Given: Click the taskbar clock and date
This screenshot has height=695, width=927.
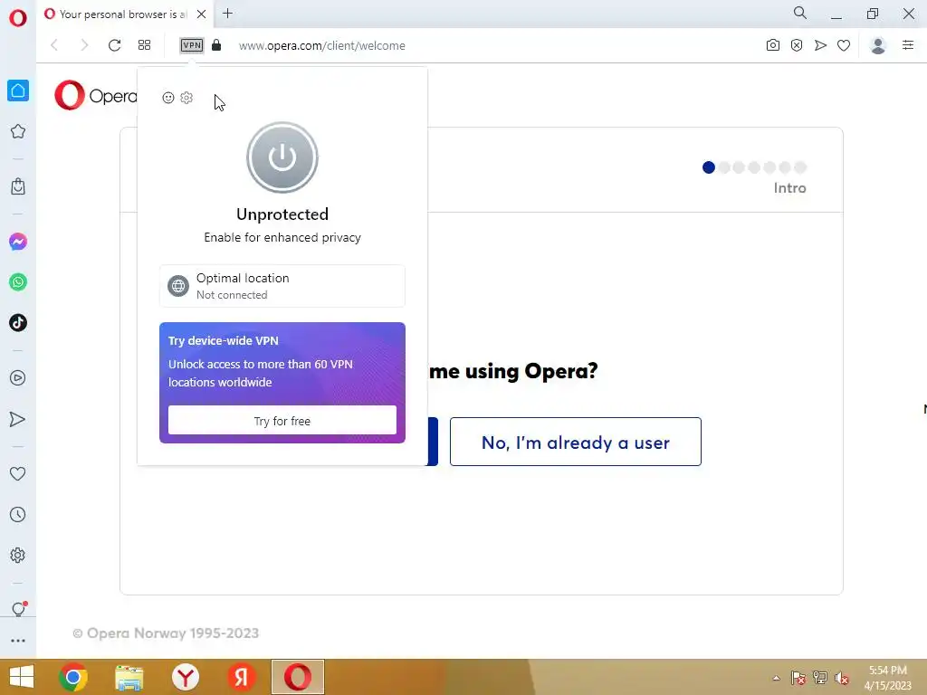Looking at the screenshot, I should tap(888, 678).
